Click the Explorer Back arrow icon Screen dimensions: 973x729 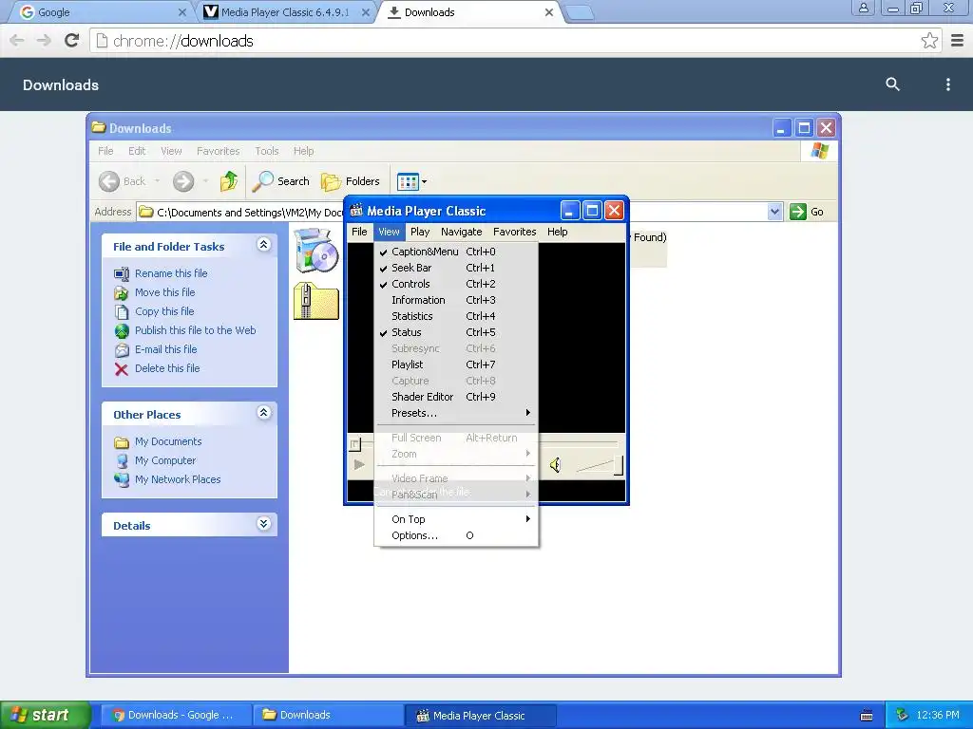click(x=109, y=181)
